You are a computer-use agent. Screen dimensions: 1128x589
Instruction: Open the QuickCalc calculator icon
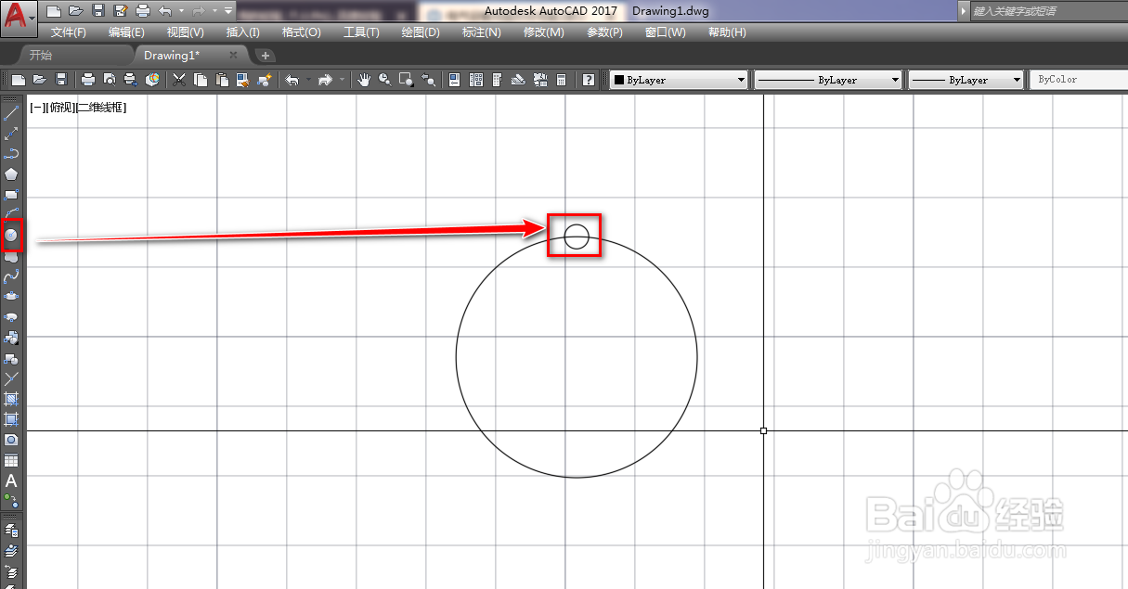[561, 80]
